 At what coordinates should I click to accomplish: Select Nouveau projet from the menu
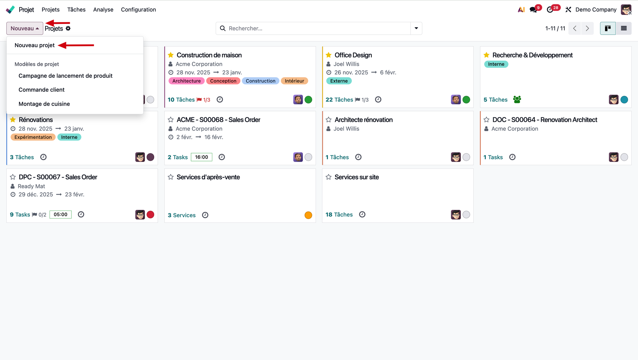click(x=35, y=45)
